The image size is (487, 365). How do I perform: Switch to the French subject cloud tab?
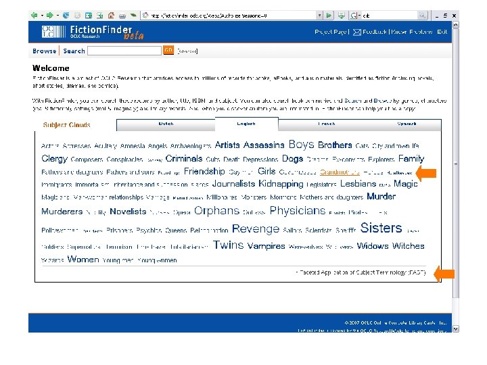pyautogui.click(x=327, y=124)
